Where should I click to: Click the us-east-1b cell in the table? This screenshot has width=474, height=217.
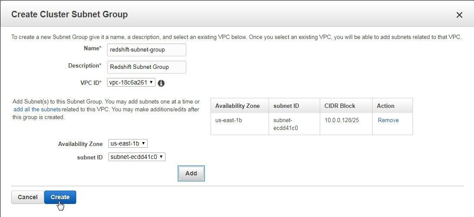click(x=229, y=120)
